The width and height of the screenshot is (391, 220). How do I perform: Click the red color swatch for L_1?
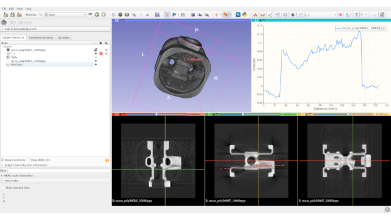[x=101, y=53]
